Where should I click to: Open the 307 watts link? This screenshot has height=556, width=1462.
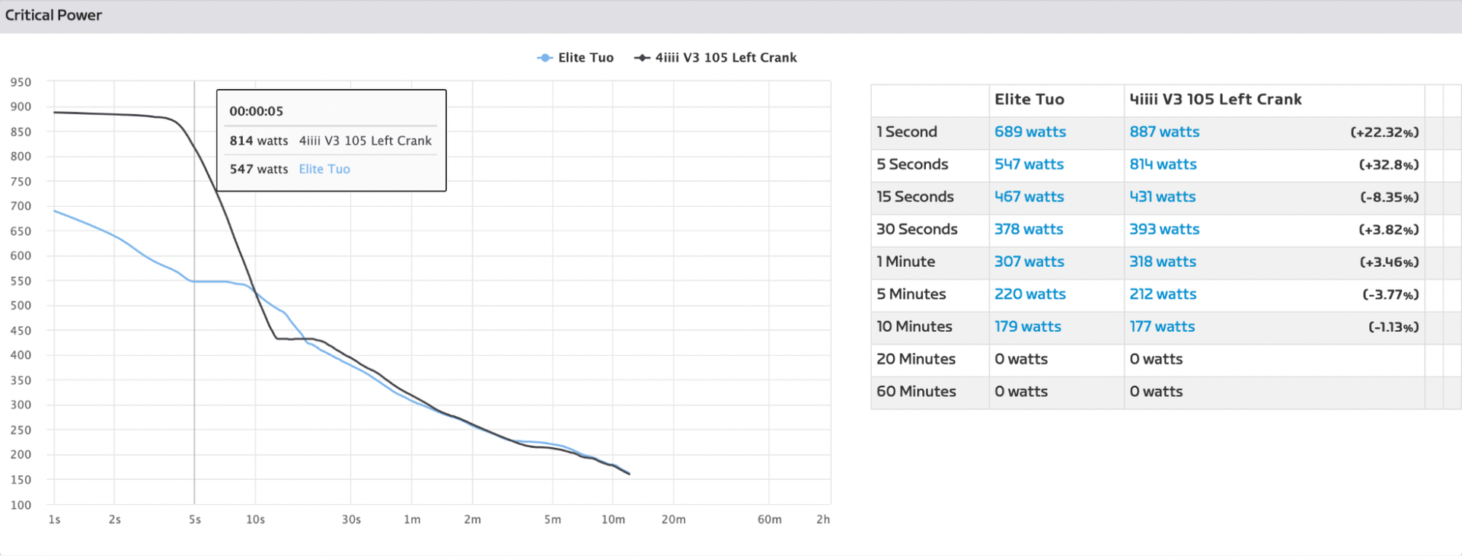[1029, 262]
